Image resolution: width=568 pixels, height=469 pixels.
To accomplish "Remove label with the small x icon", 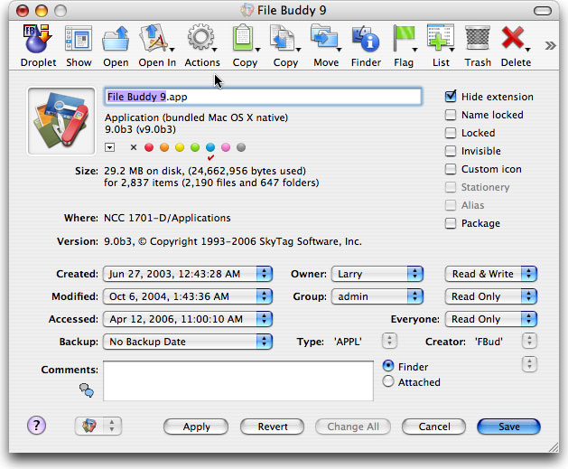I will (134, 147).
